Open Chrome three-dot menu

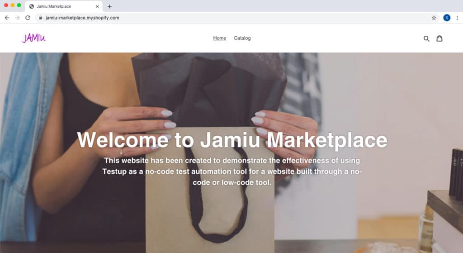point(457,18)
